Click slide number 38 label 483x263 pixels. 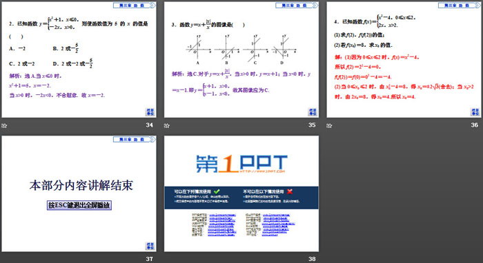312,259
